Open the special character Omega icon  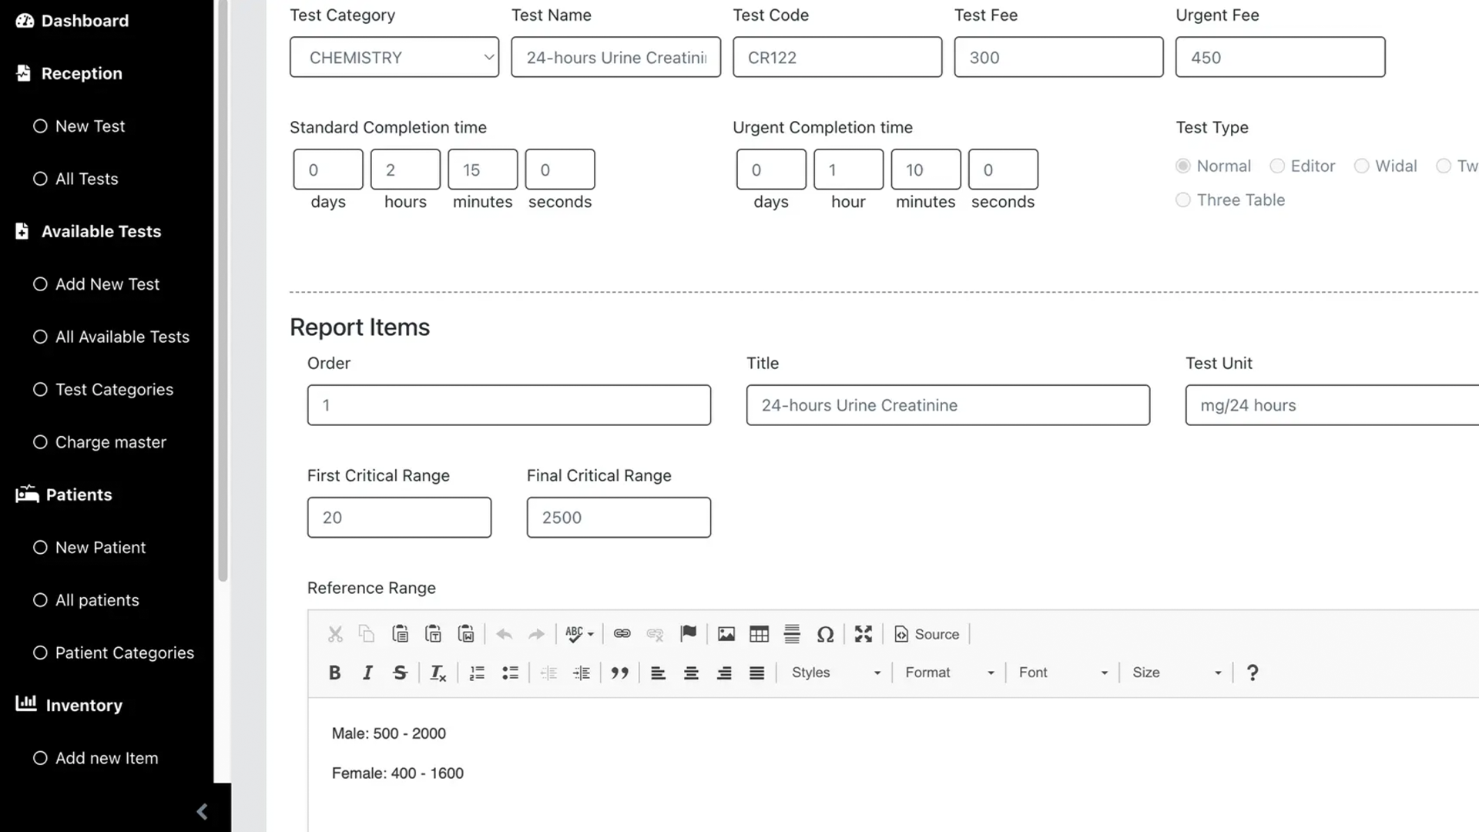[x=825, y=634]
